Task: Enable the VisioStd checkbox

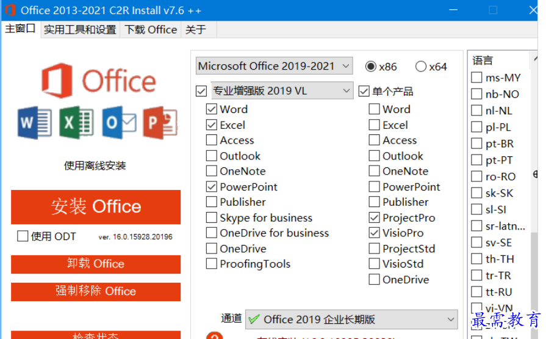Action: 374,264
